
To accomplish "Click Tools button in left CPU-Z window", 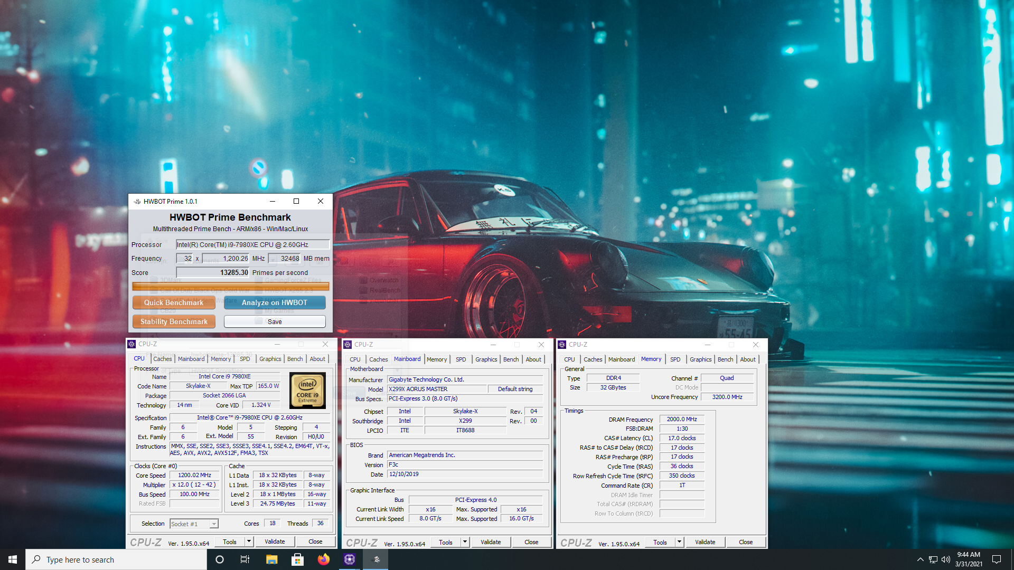I will [x=230, y=541].
